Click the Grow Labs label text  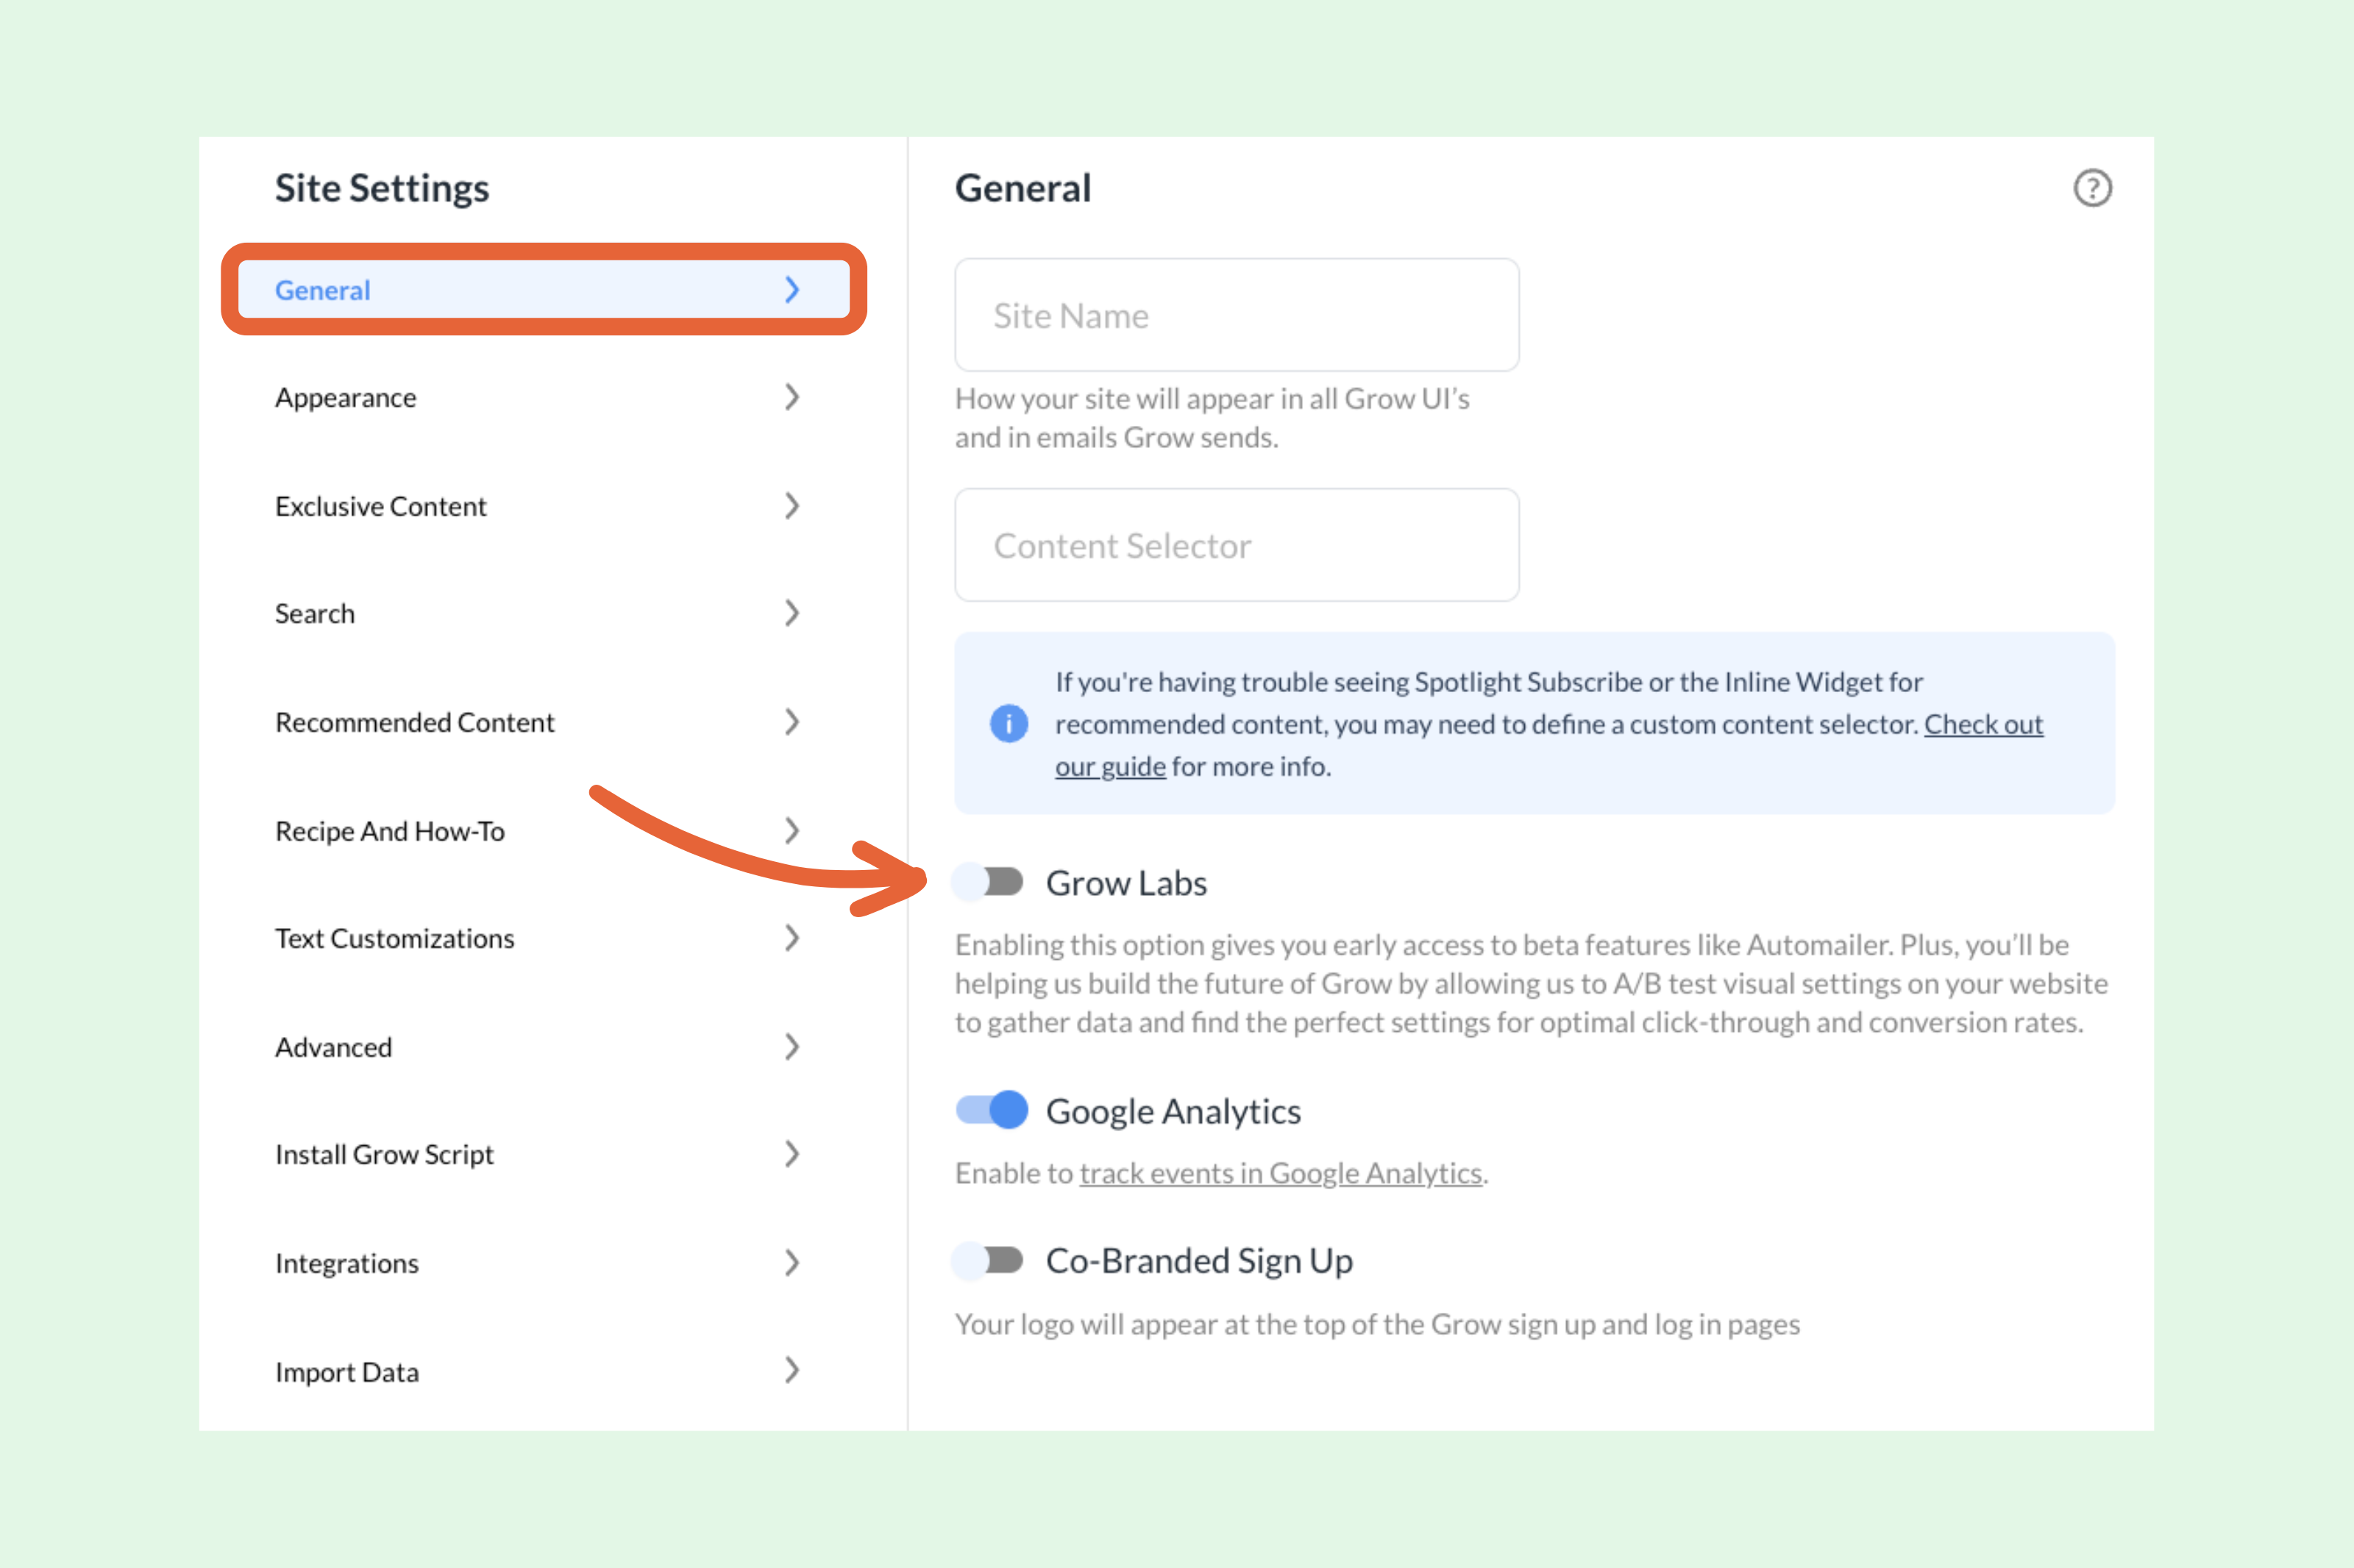pyautogui.click(x=1126, y=883)
